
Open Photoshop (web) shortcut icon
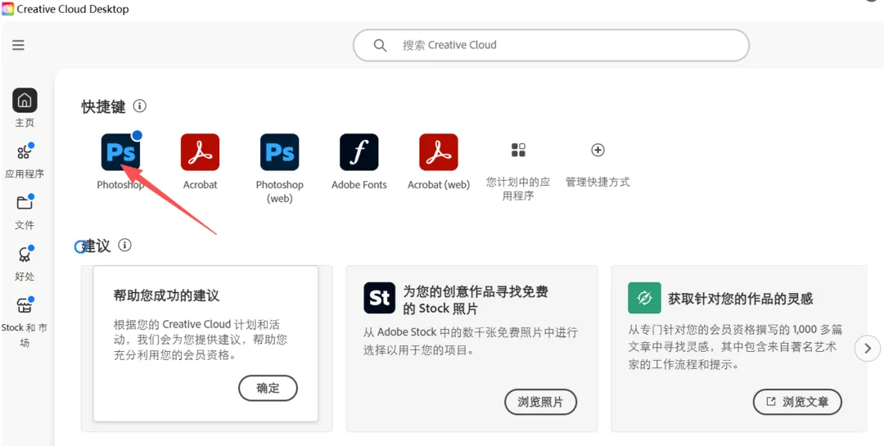point(280,152)
